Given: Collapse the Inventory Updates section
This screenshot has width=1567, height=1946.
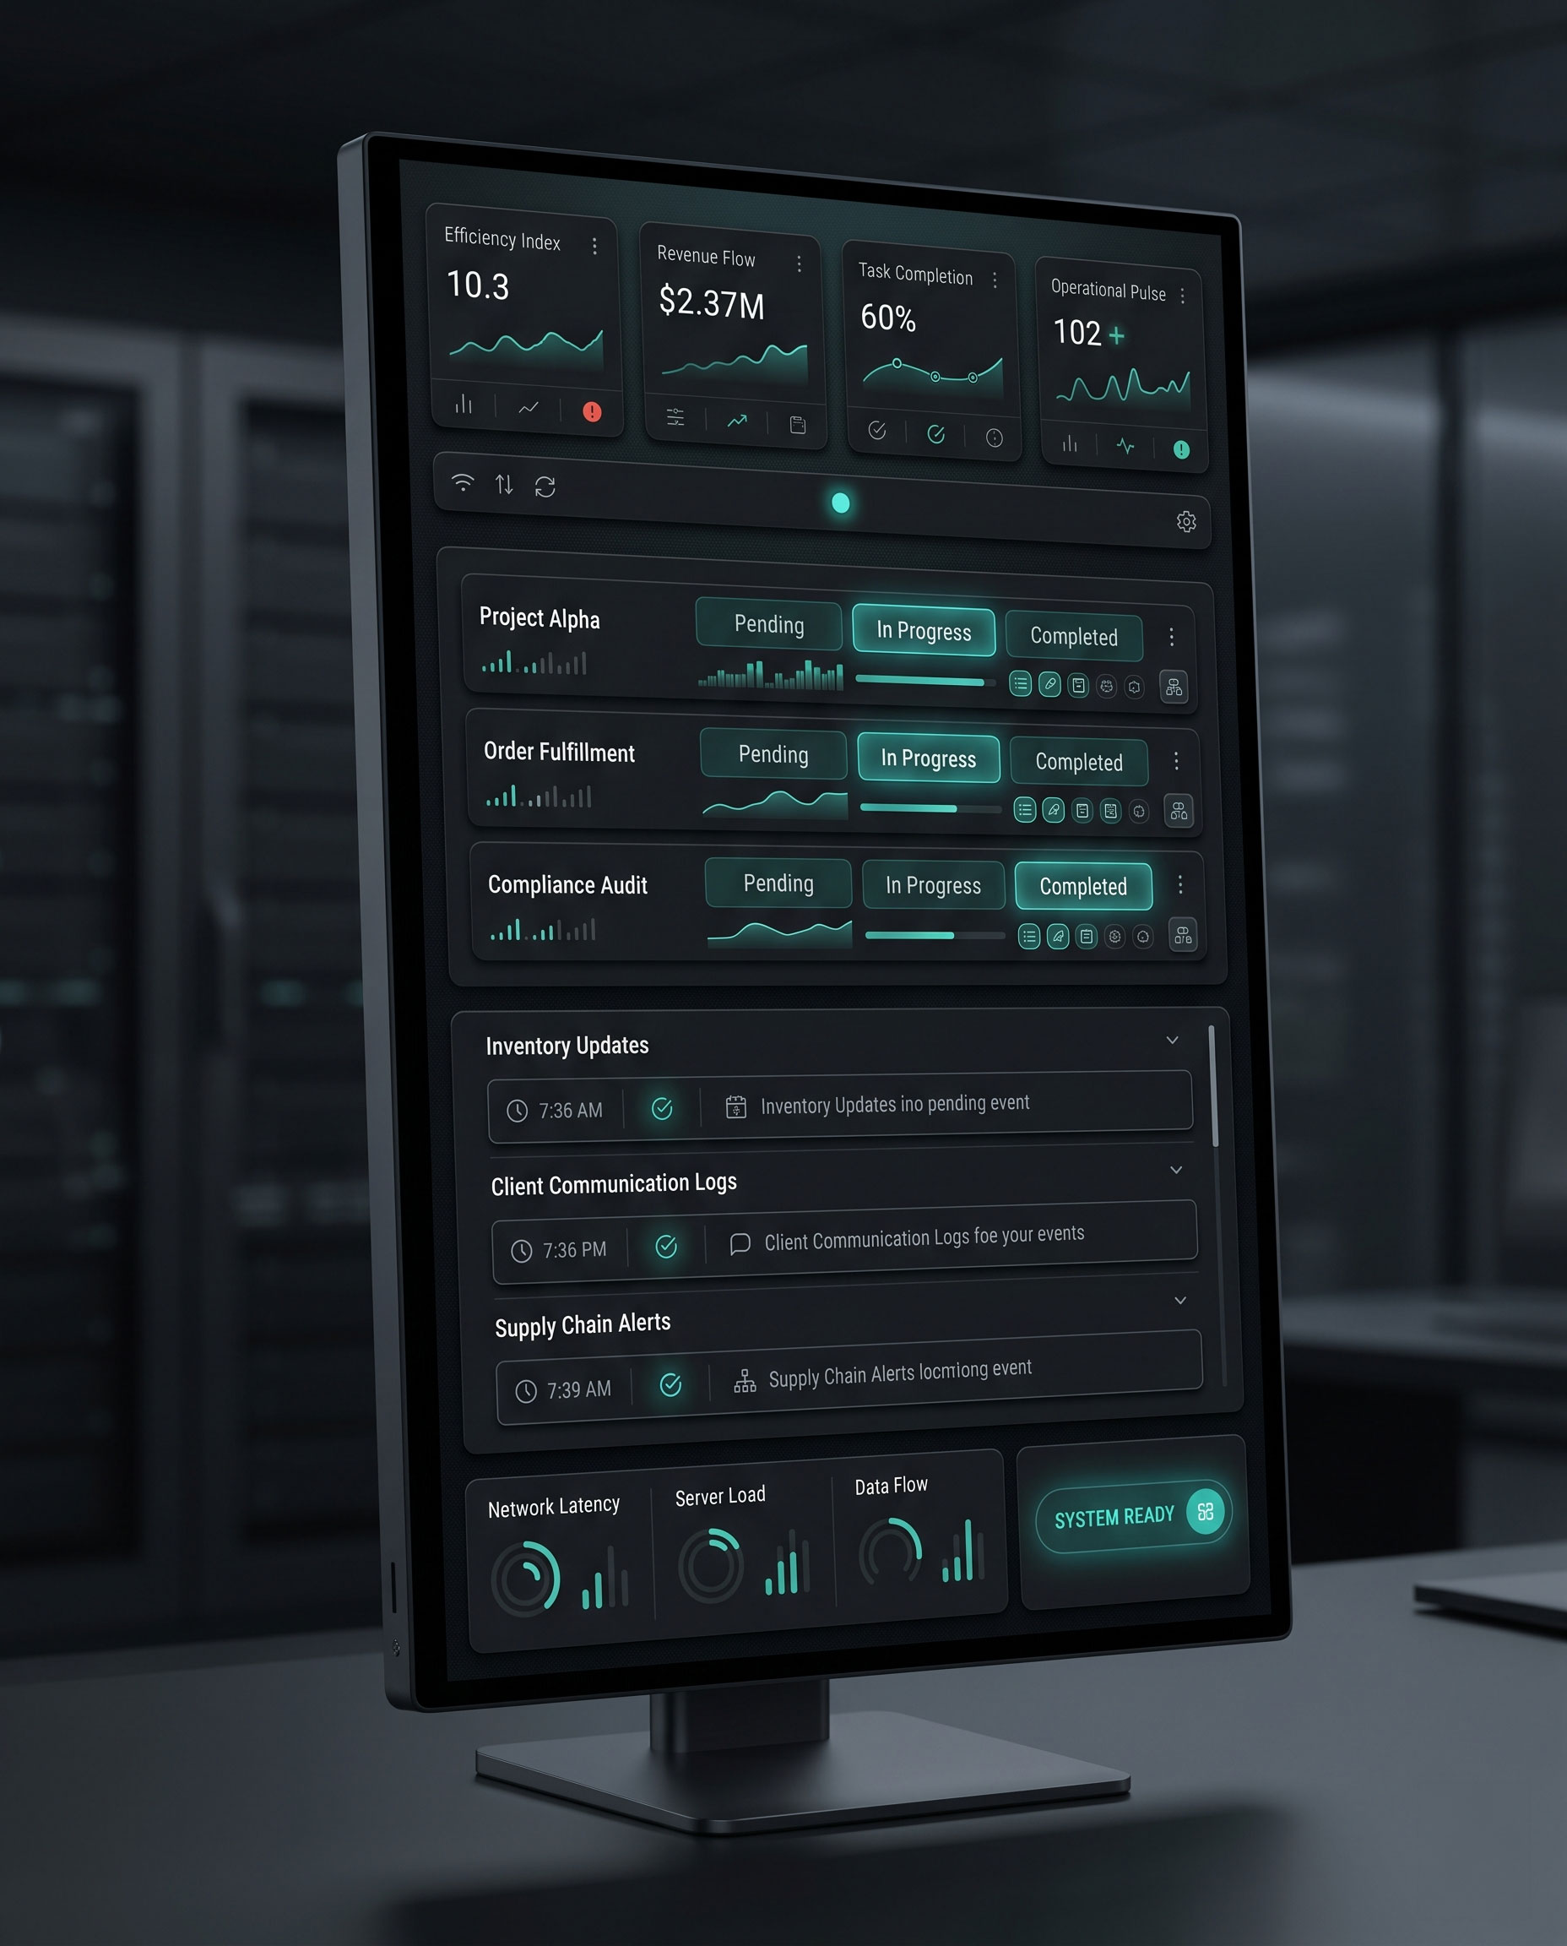Looking at the screenshot, I should [1173, 1041].
